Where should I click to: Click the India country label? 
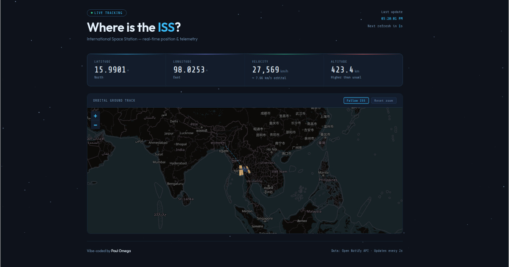point(180,150)
